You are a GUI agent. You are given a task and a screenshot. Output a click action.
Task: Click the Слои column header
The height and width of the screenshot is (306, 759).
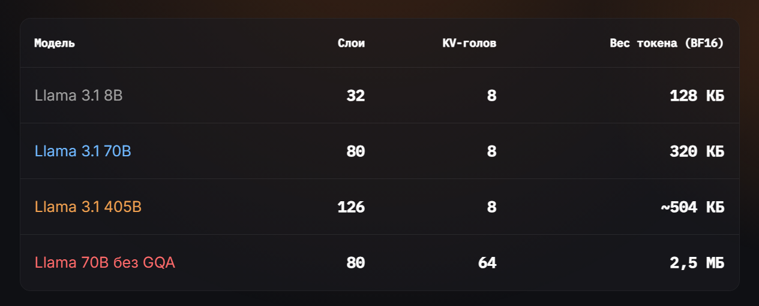(x=351, y=43)
